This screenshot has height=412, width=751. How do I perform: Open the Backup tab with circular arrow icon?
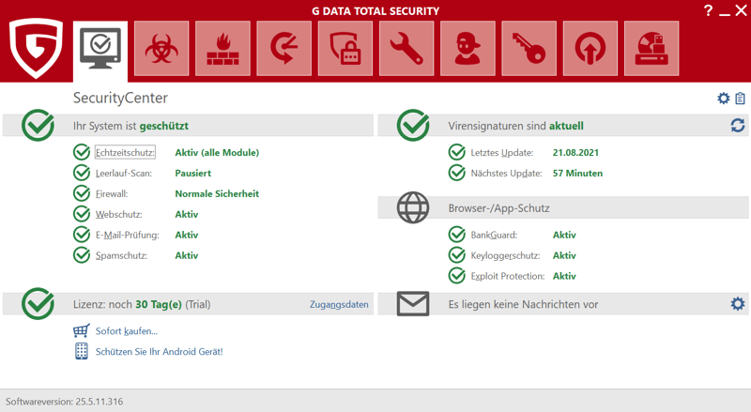[x=284, y=48]
